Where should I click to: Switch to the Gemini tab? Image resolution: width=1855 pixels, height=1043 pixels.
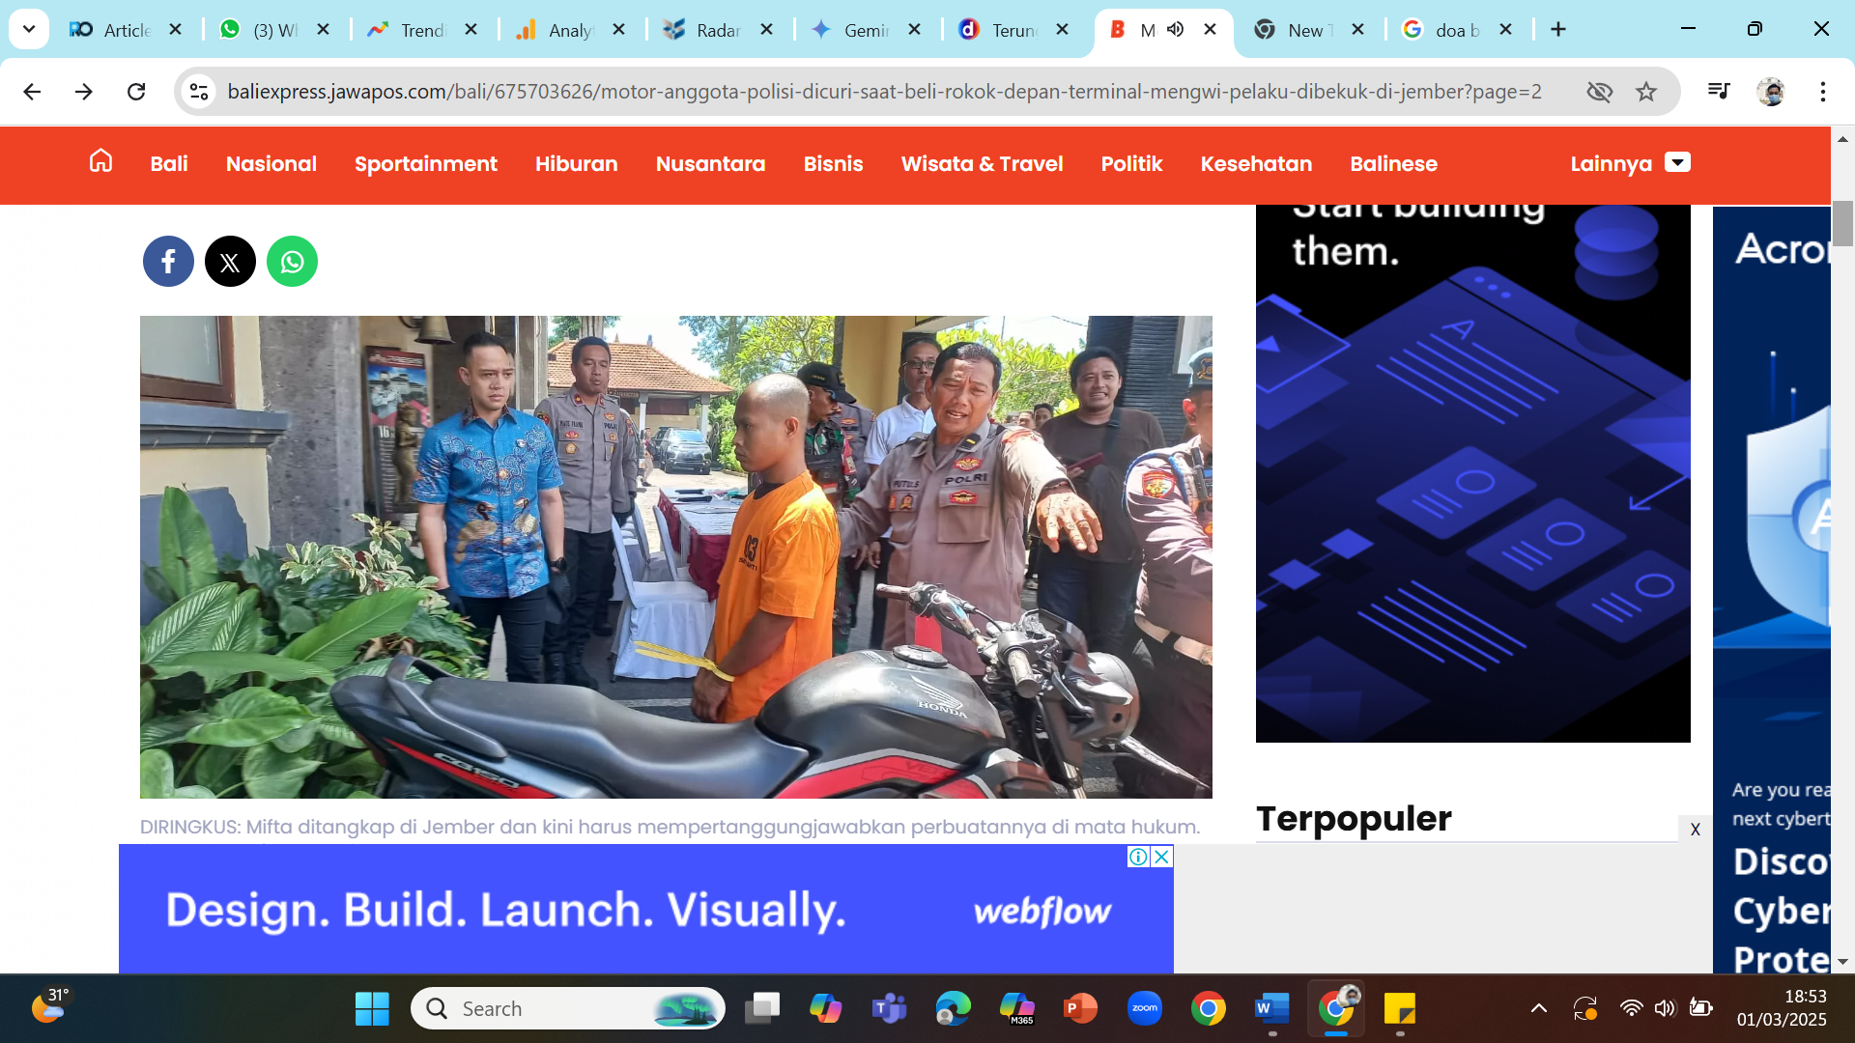849,30
